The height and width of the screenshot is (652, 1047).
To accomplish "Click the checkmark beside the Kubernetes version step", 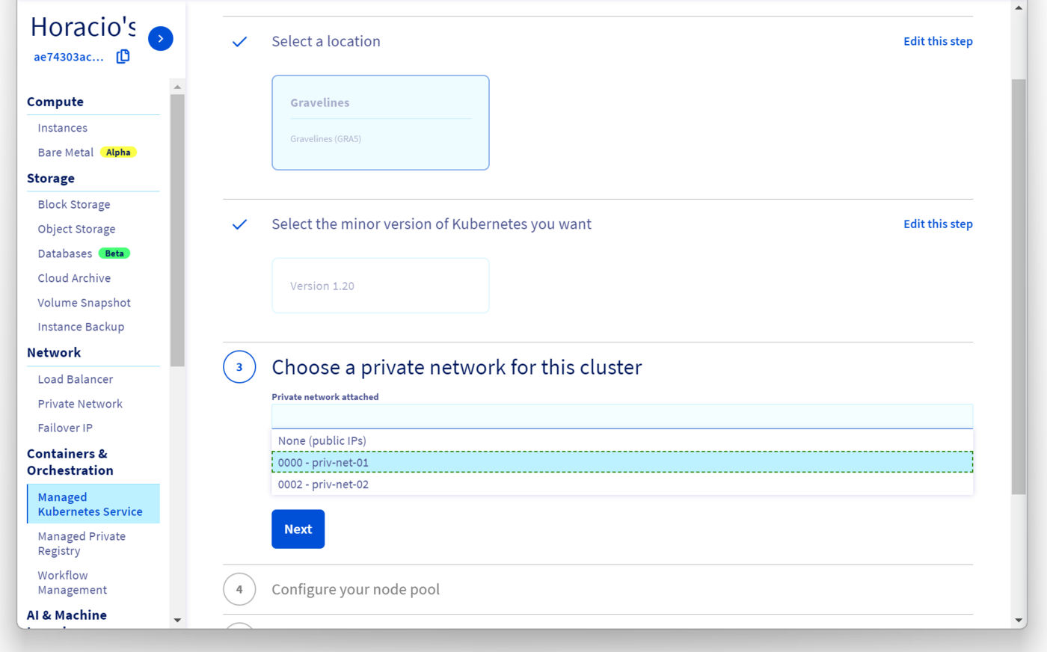I will point(239,224).
